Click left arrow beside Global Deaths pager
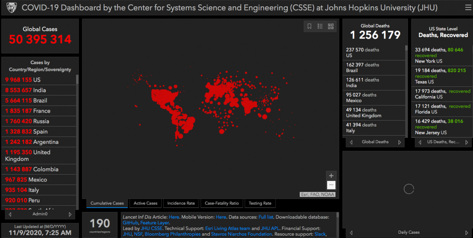473x238 pixels. pyautogui.click(x=351, y=142)
